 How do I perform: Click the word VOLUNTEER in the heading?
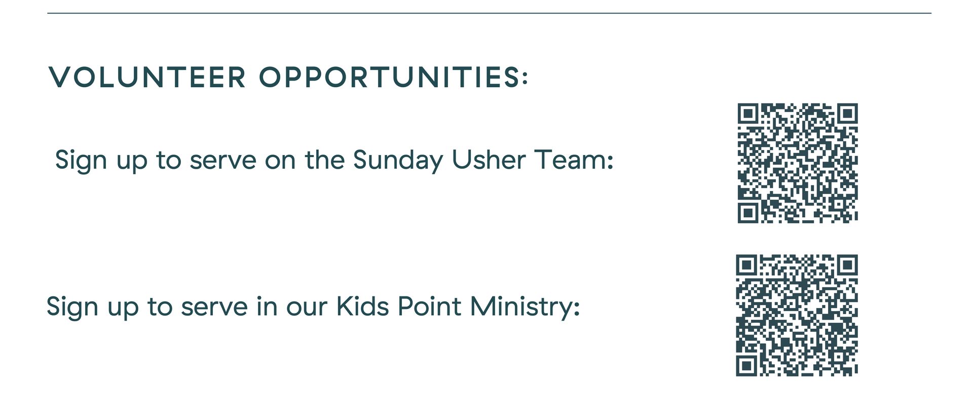click(147, 78)
